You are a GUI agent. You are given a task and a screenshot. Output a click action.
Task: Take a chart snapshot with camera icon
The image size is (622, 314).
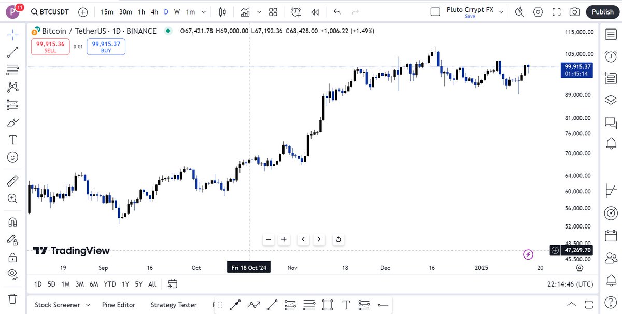coord(574,12)
